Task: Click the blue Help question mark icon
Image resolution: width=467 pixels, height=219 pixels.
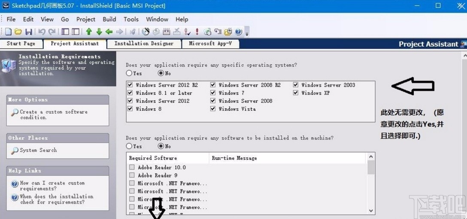Action: pos(238,32)
